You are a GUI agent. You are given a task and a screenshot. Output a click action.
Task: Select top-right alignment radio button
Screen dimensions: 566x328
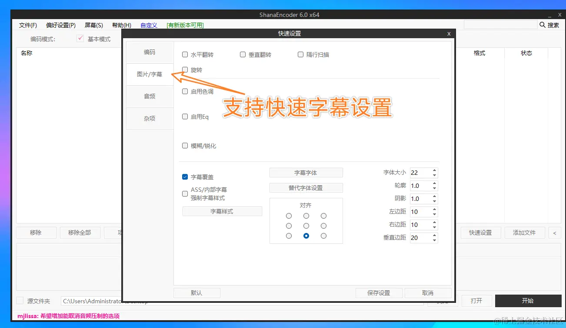click(323, 216)
